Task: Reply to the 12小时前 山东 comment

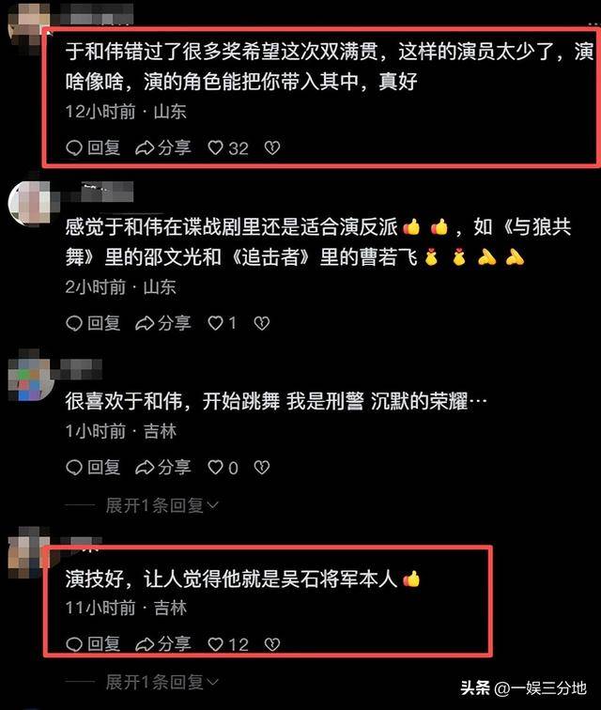Action: [93, 148]
